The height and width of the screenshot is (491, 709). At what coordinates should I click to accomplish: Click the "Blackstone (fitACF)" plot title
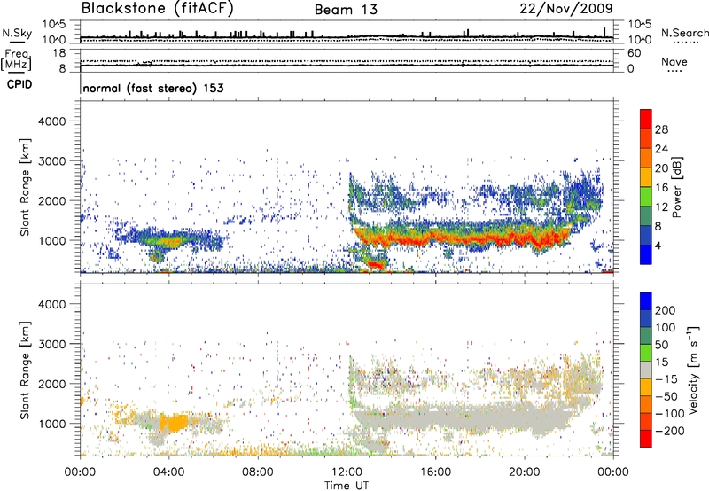[158, 8]
